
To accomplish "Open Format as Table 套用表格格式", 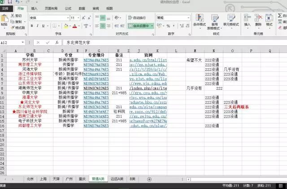I will 214,22.
